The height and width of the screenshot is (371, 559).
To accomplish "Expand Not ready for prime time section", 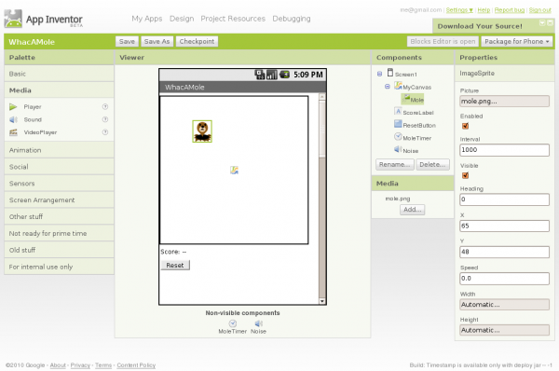I will (60, 233).
